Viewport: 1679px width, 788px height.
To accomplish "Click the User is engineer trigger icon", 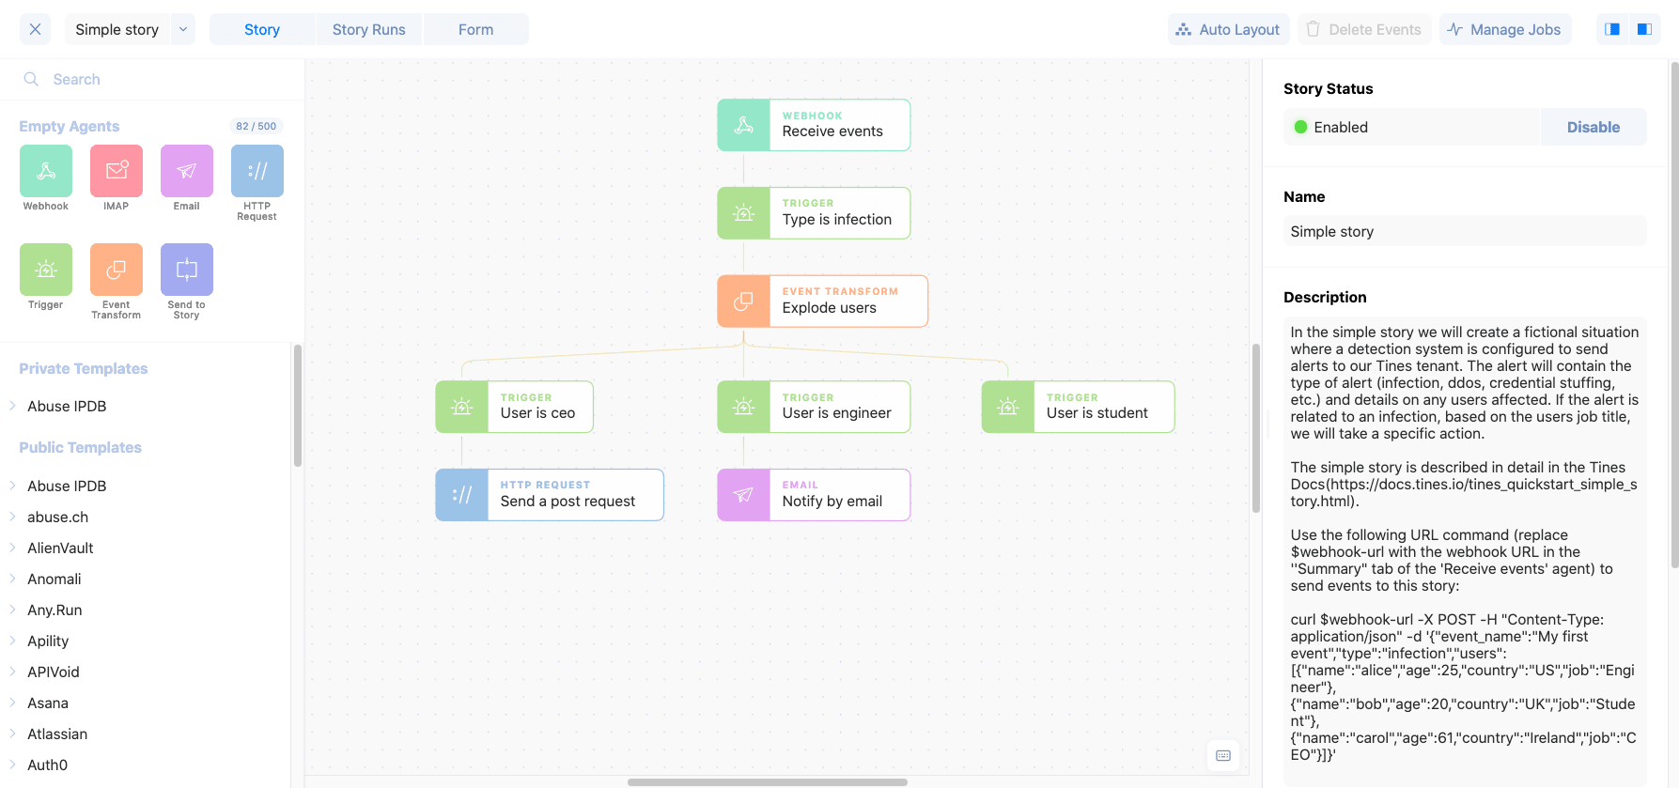I will tap(743, 407).
